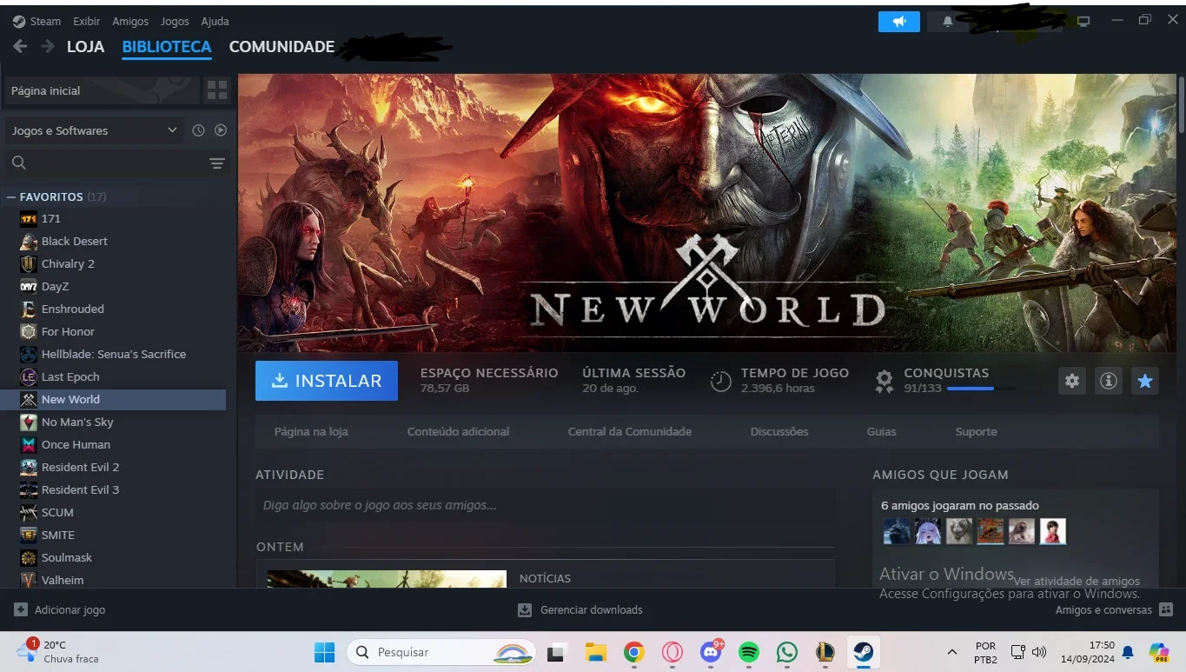
Task: Open the friends chat icon
Action: [1166, 610]
